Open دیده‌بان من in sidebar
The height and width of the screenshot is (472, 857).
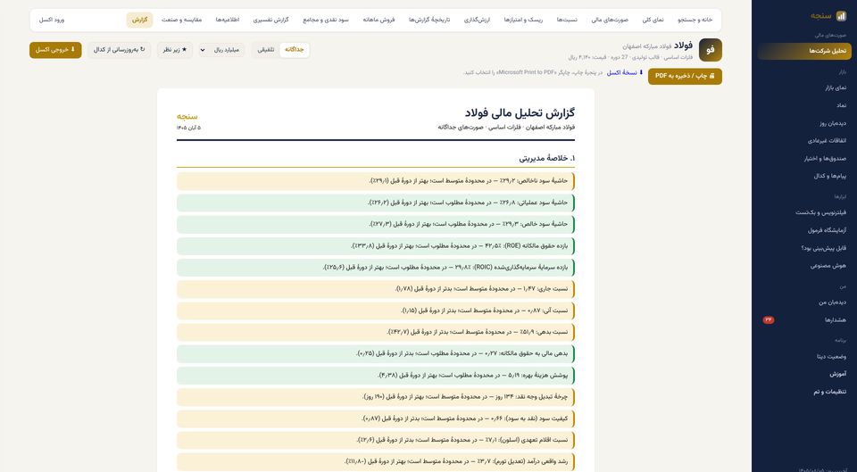(x=804, y=302)
